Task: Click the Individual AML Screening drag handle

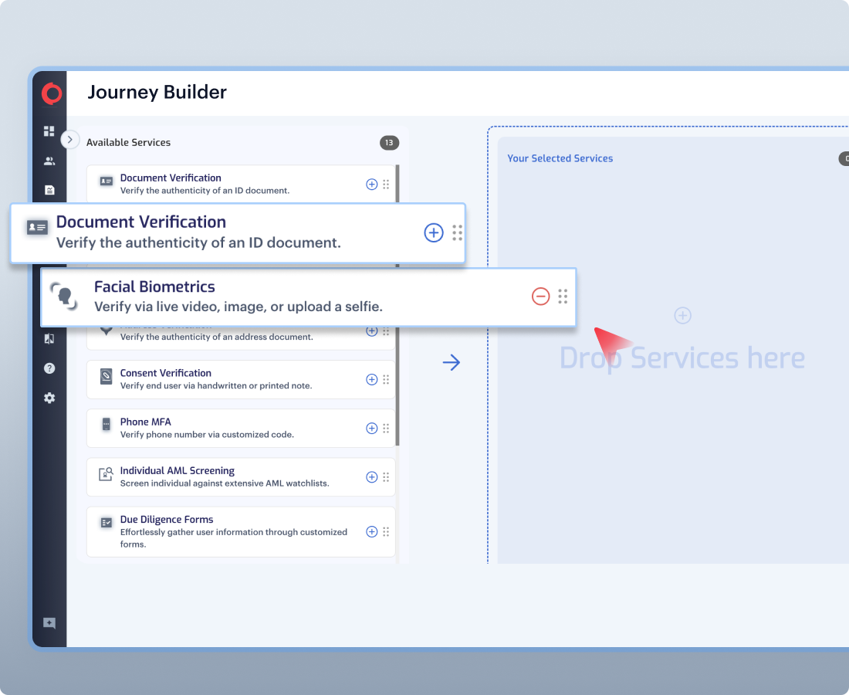Action: pos(386,477)
